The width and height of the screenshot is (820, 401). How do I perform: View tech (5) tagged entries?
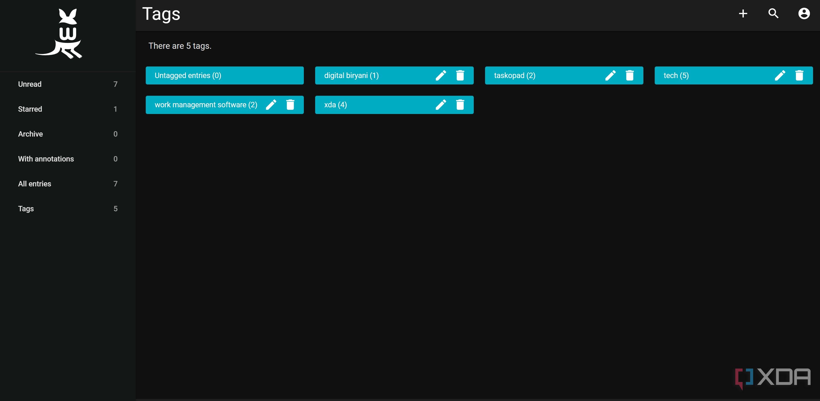pos(676,76)
